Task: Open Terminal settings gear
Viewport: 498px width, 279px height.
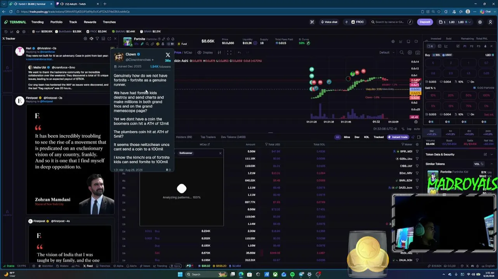Action: (480, 22)
